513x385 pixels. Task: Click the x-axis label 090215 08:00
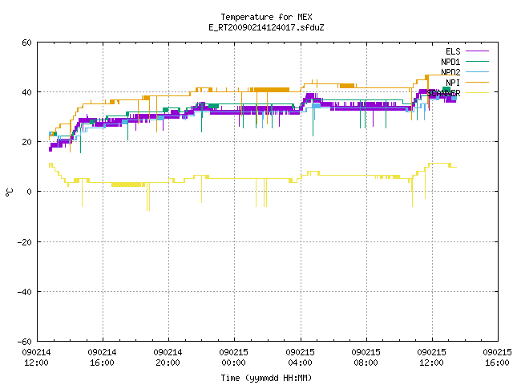366,358
